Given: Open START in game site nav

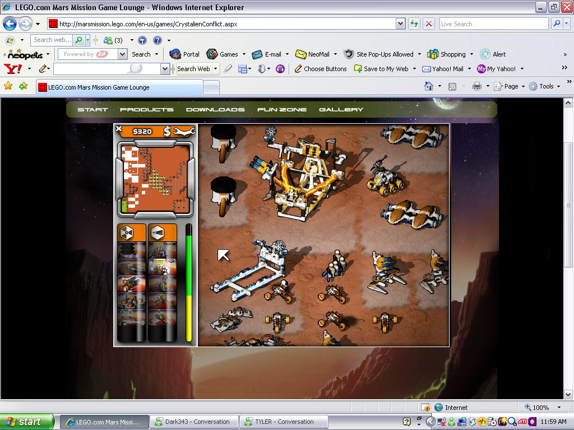Looking at the screenshot, I should coord(92,109).
